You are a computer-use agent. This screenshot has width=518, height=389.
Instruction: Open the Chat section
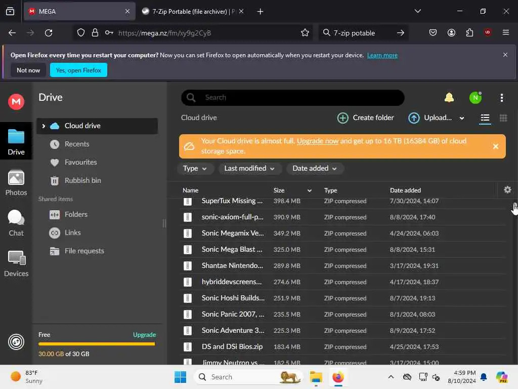click(x=16, y=223)
